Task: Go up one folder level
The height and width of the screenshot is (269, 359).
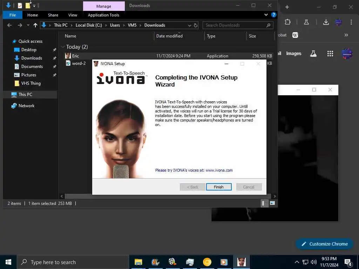Action: [x=35, y=25]
